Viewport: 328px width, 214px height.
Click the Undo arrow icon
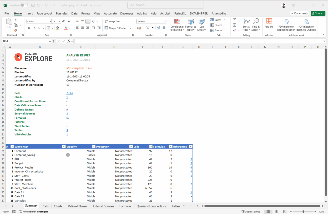click(x=39, y=5)
